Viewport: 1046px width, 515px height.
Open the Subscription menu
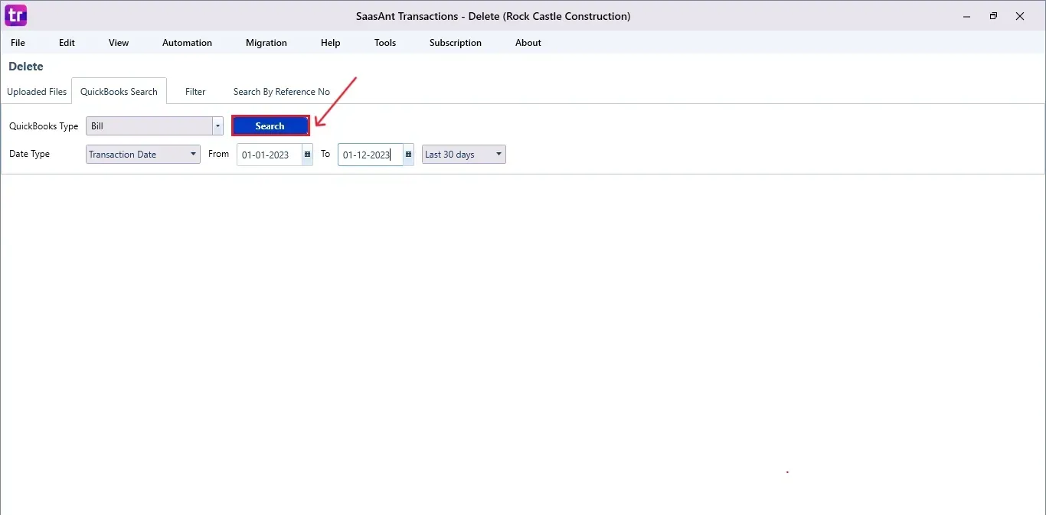pos(456,43)
